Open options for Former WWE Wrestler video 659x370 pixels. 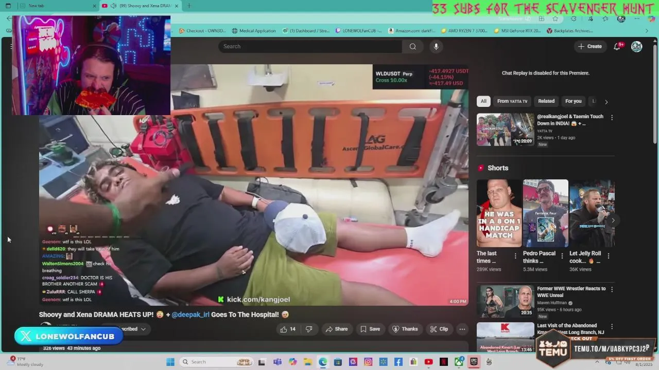coord(612,289)
